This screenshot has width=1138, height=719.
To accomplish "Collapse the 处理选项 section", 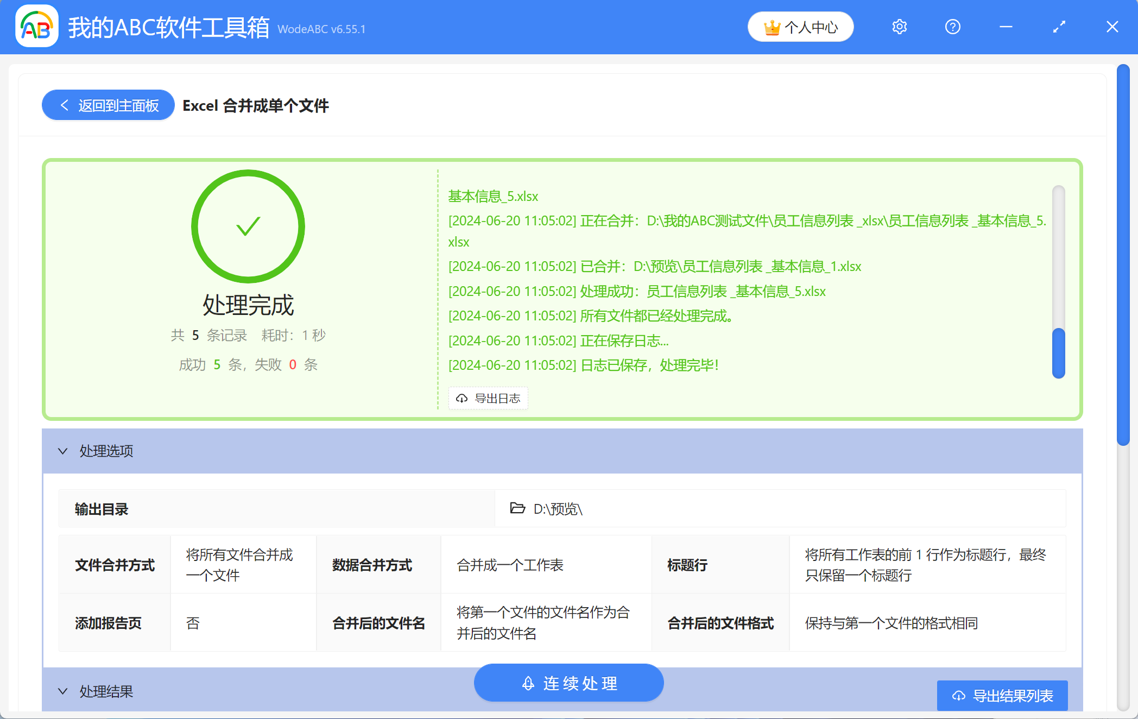I will coord(62,451).
